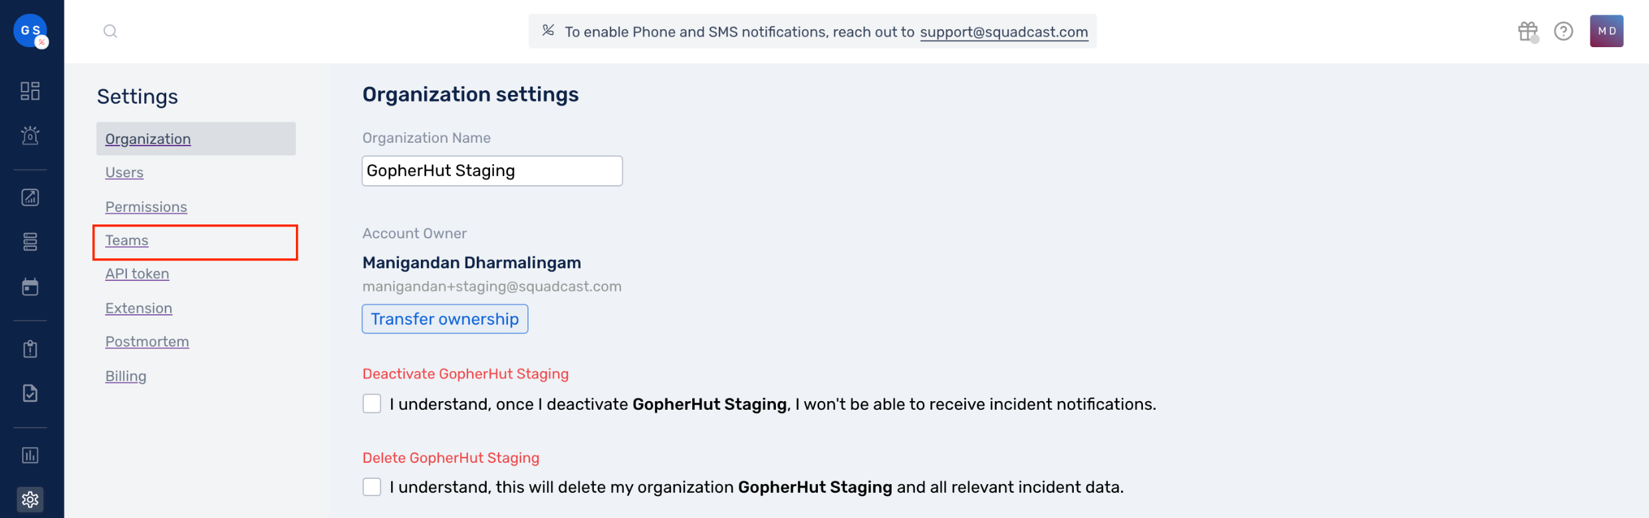
Task: Open the incidents siren icon
Action: tap(30, 135)
